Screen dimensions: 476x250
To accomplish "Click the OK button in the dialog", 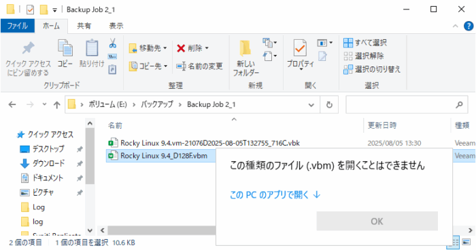I will tap(377, 222).
